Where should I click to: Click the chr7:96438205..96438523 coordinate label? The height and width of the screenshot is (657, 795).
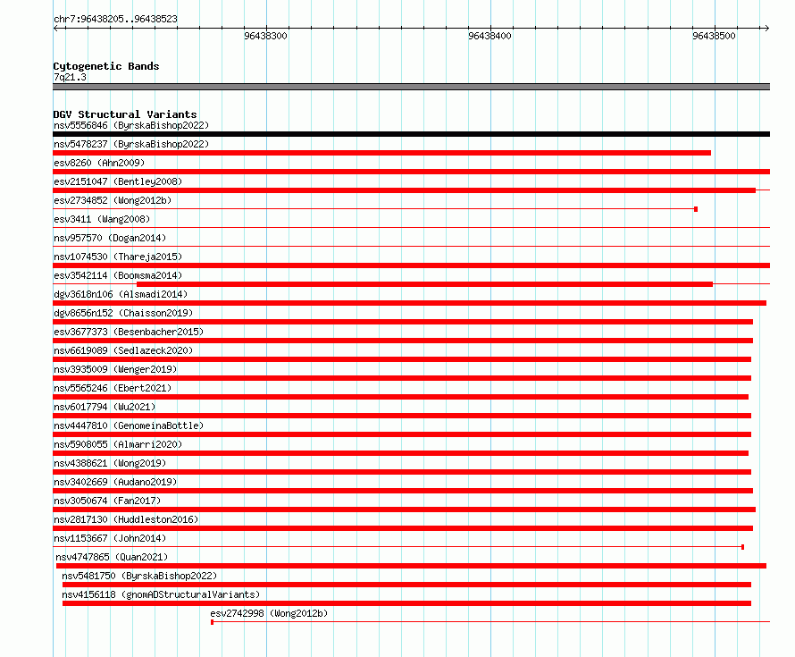pos(115,19)
